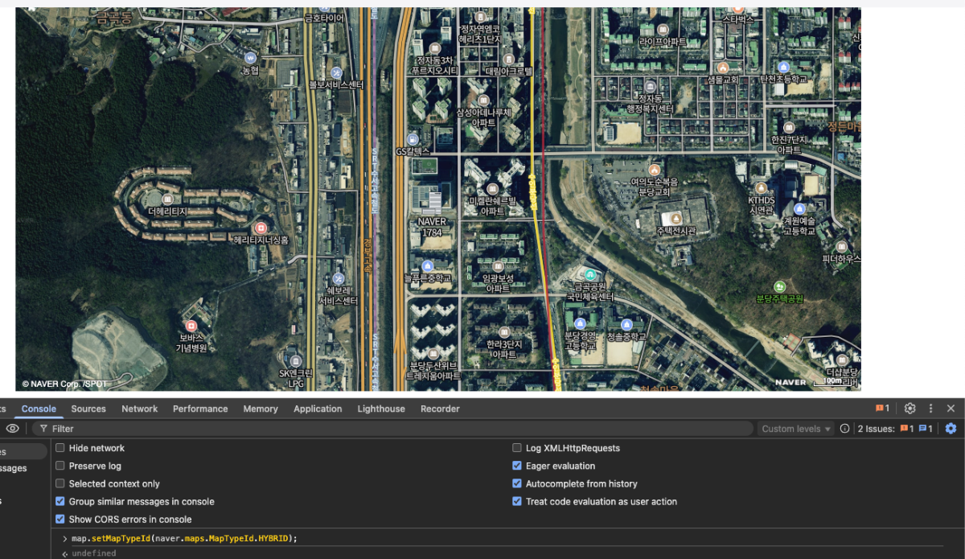Click the SK엔크린 LPG station marker
Viewport: 965px width, 559px height.
pos(296,361)
